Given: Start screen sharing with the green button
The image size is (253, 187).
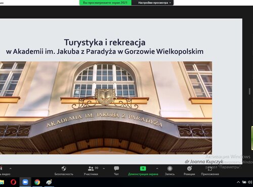Looking at the screenshot, I should coord(143,171).
